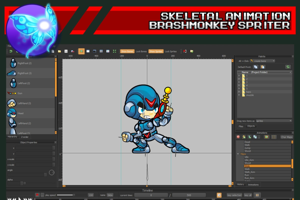300x200 pixels.
Task: Toggle Show Sprites
Action: point(156,51)
